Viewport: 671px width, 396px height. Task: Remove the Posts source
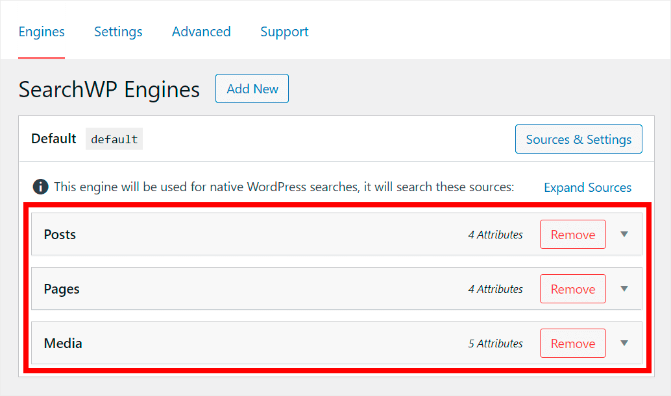tap(572, 234)
